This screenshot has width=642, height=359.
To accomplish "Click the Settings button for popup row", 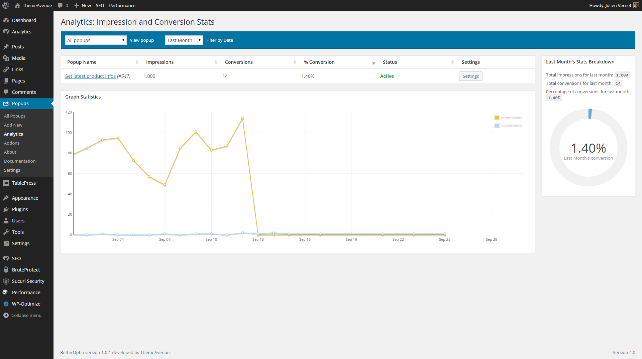I will coord(470,76).
